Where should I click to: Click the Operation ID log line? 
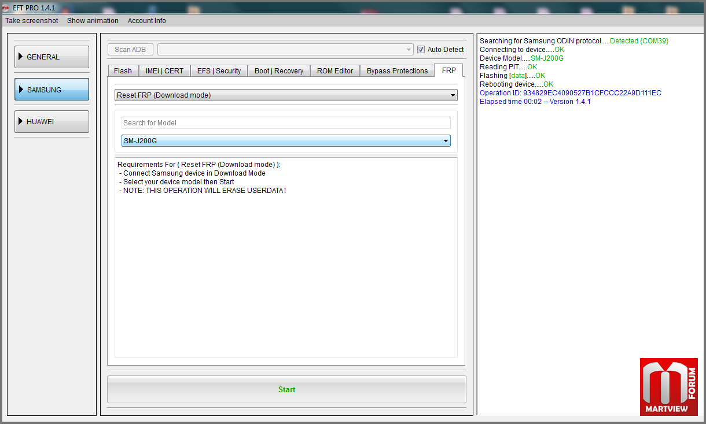[571, 93]
